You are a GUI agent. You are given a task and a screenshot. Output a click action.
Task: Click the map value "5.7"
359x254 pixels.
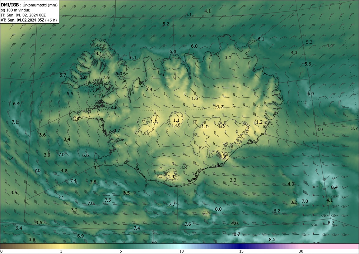pos(63,75)
